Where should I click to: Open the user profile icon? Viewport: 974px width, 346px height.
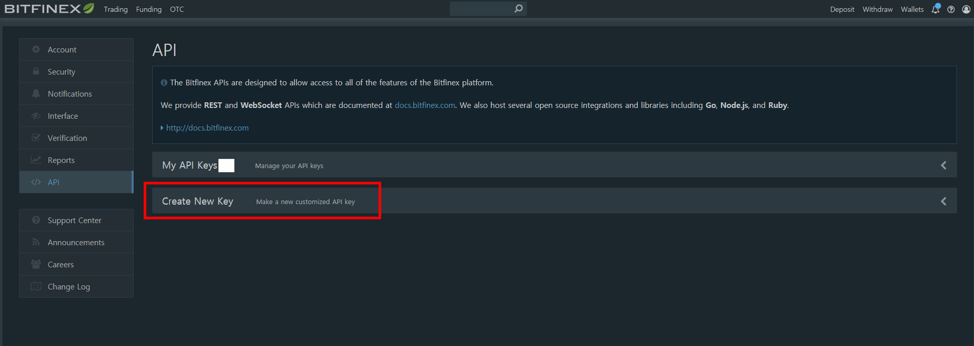click(966, 9)
